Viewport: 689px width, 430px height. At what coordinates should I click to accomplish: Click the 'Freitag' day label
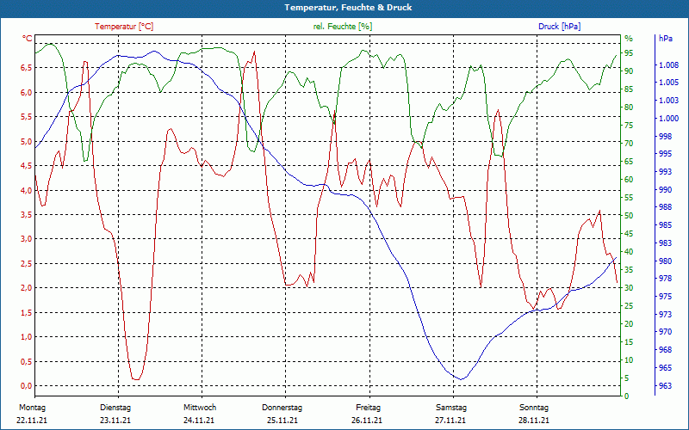(369, 408)
